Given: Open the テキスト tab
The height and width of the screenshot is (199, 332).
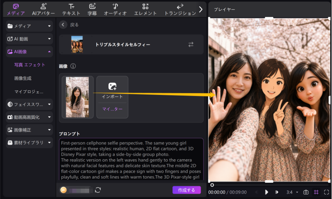Looking at the screenshot, I should [x=71, y=10].
